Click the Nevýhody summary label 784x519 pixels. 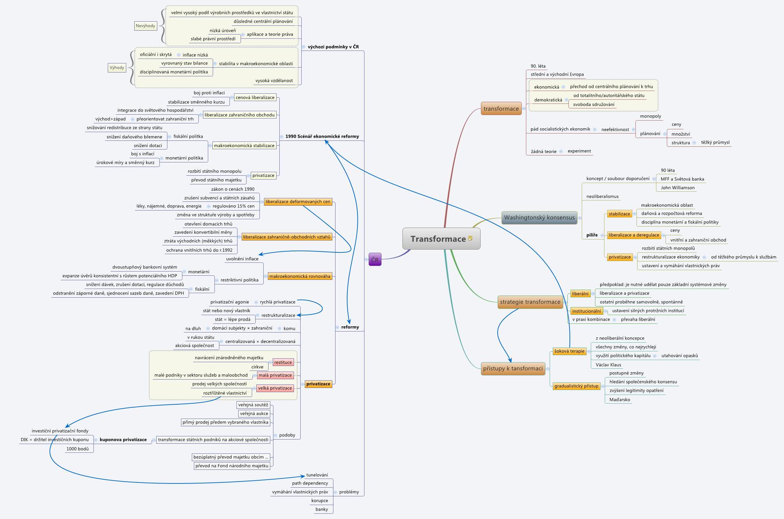coord(145,26)
